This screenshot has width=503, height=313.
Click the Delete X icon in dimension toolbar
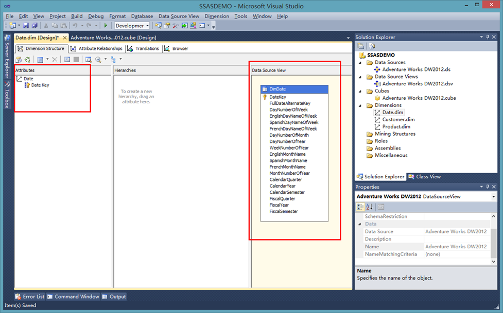click(55, 60)
